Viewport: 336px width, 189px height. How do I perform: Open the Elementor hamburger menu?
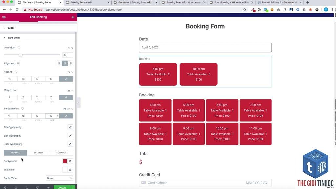(4, 17)
